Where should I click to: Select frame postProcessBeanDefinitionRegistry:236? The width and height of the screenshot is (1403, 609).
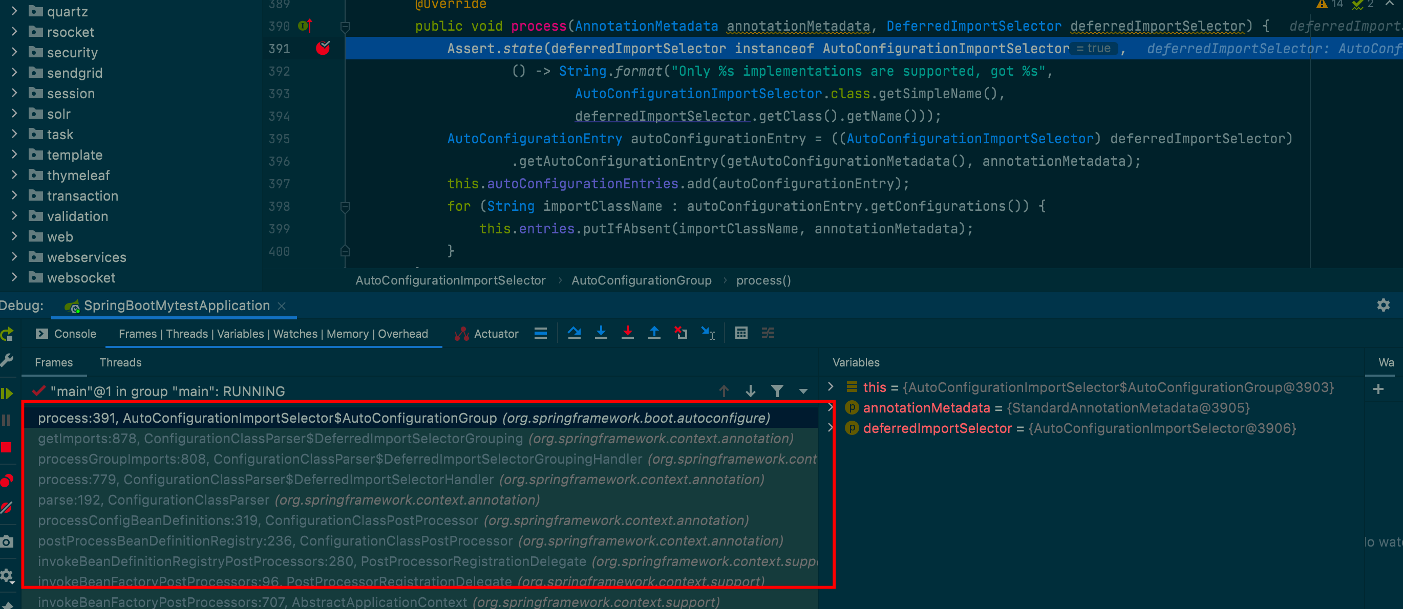pyautogui.click(x=420, y=541)
